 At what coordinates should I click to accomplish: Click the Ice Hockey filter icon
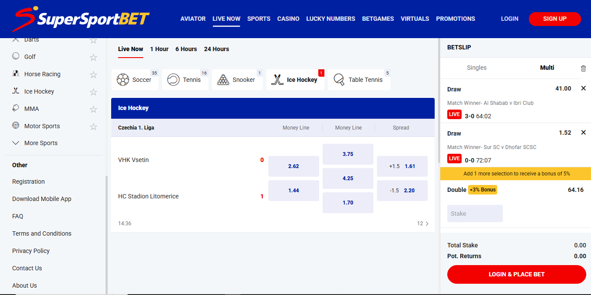pos(277,80)
